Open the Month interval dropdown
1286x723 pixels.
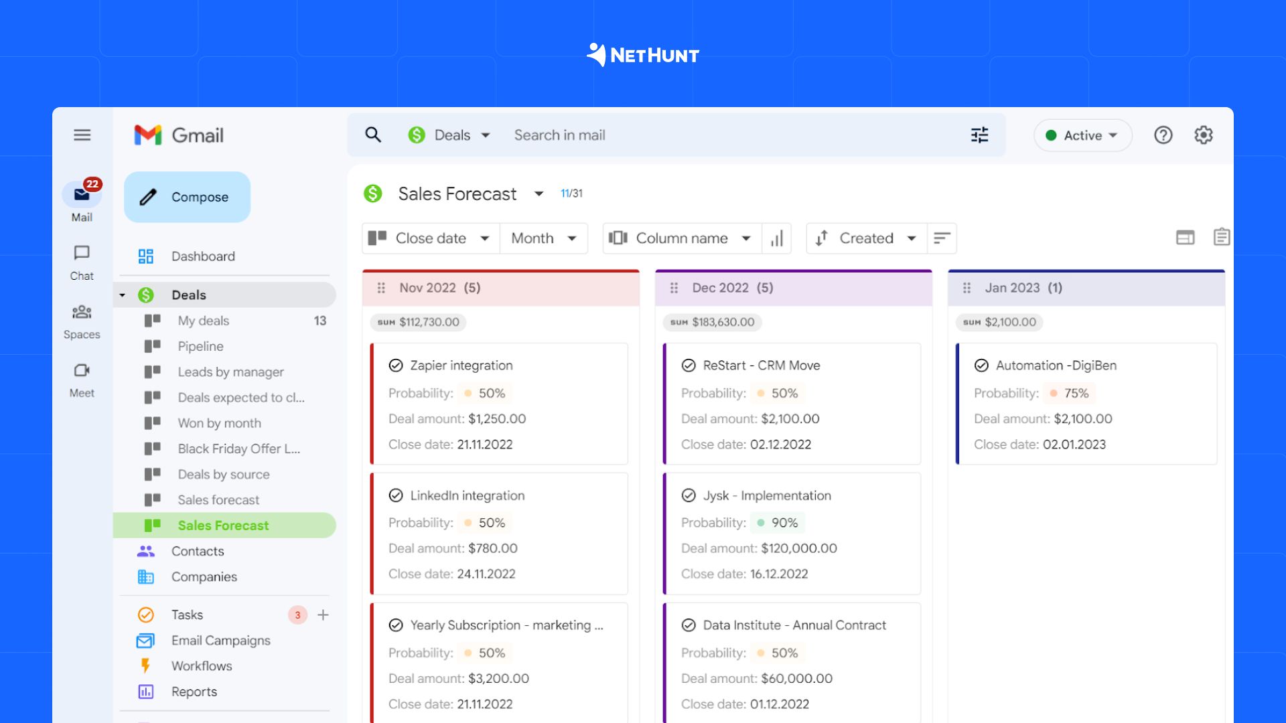pos(543,238)
